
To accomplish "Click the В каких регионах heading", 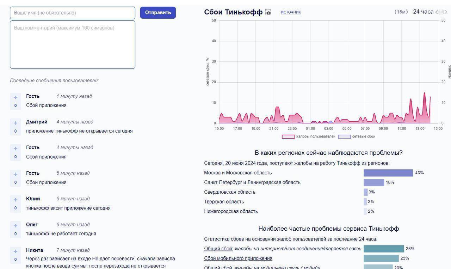I will [x=329, y=153].
